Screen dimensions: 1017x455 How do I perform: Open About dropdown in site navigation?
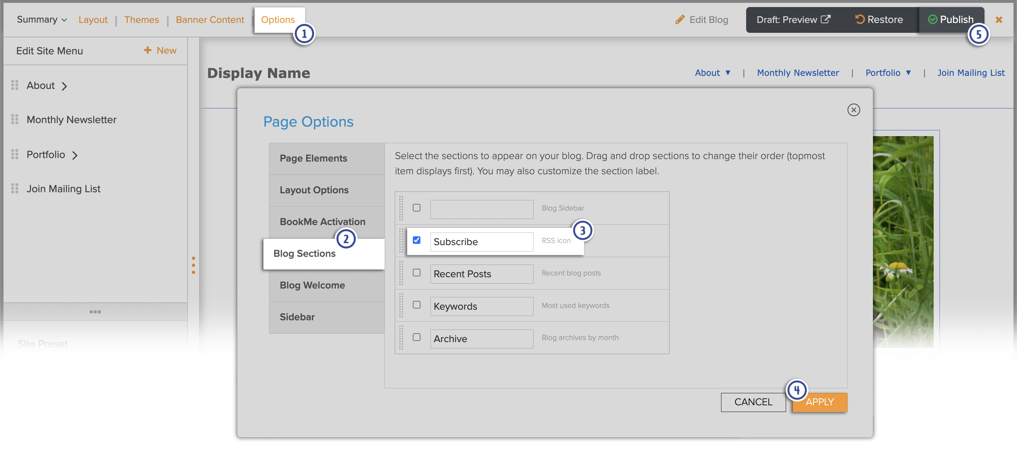tap(713, 73)
